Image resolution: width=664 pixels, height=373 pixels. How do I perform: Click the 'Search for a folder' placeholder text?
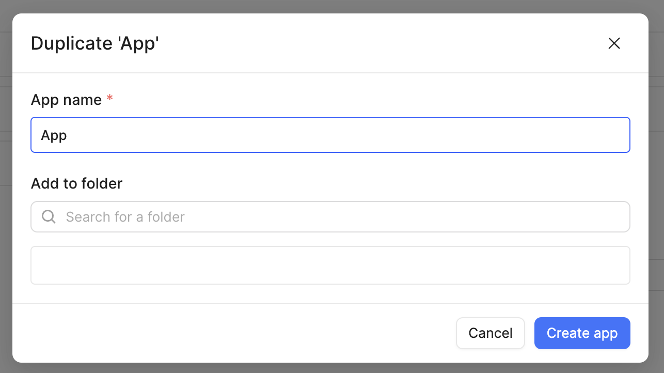(125, 216)
